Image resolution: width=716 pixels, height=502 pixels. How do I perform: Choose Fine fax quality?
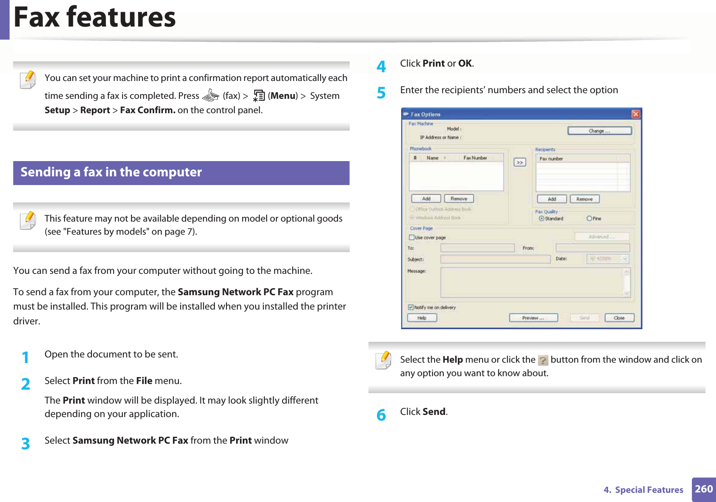click(x=594, y=219)
